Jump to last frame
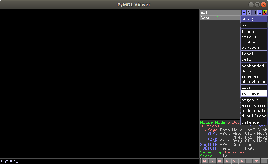 pyautogui.click(x=242, y=161)
